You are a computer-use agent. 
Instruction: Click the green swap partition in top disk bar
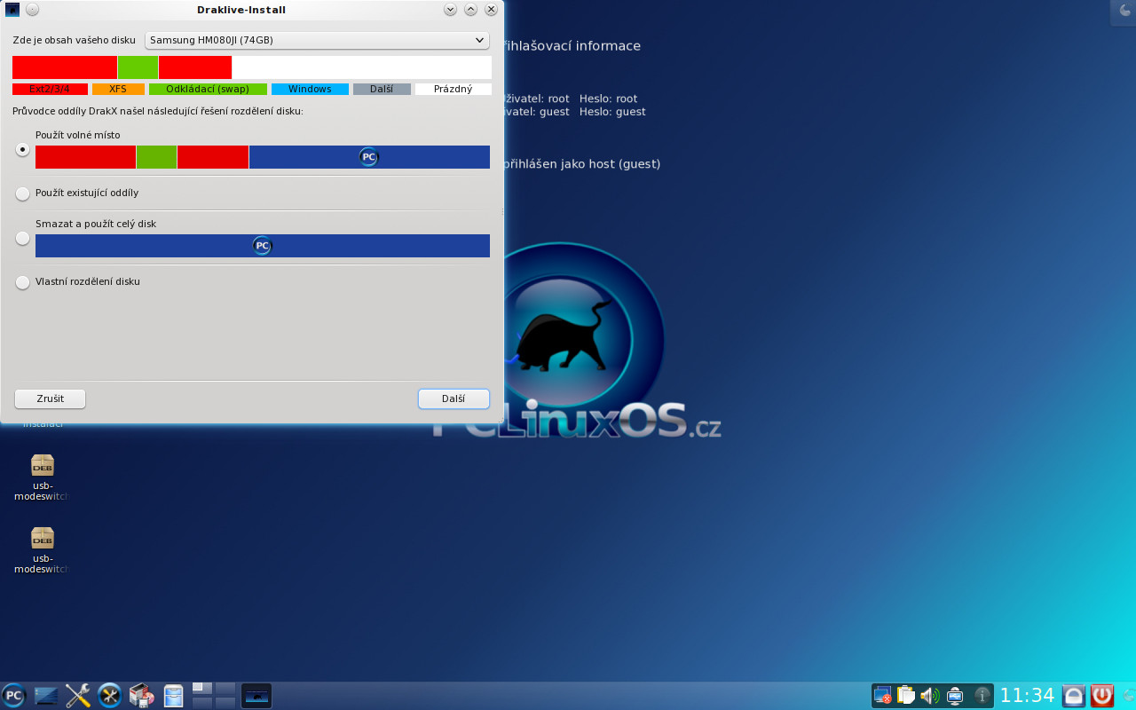point(138,67)
